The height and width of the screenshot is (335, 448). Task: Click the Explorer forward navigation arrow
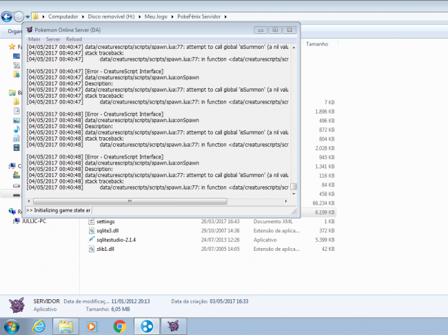19,17
